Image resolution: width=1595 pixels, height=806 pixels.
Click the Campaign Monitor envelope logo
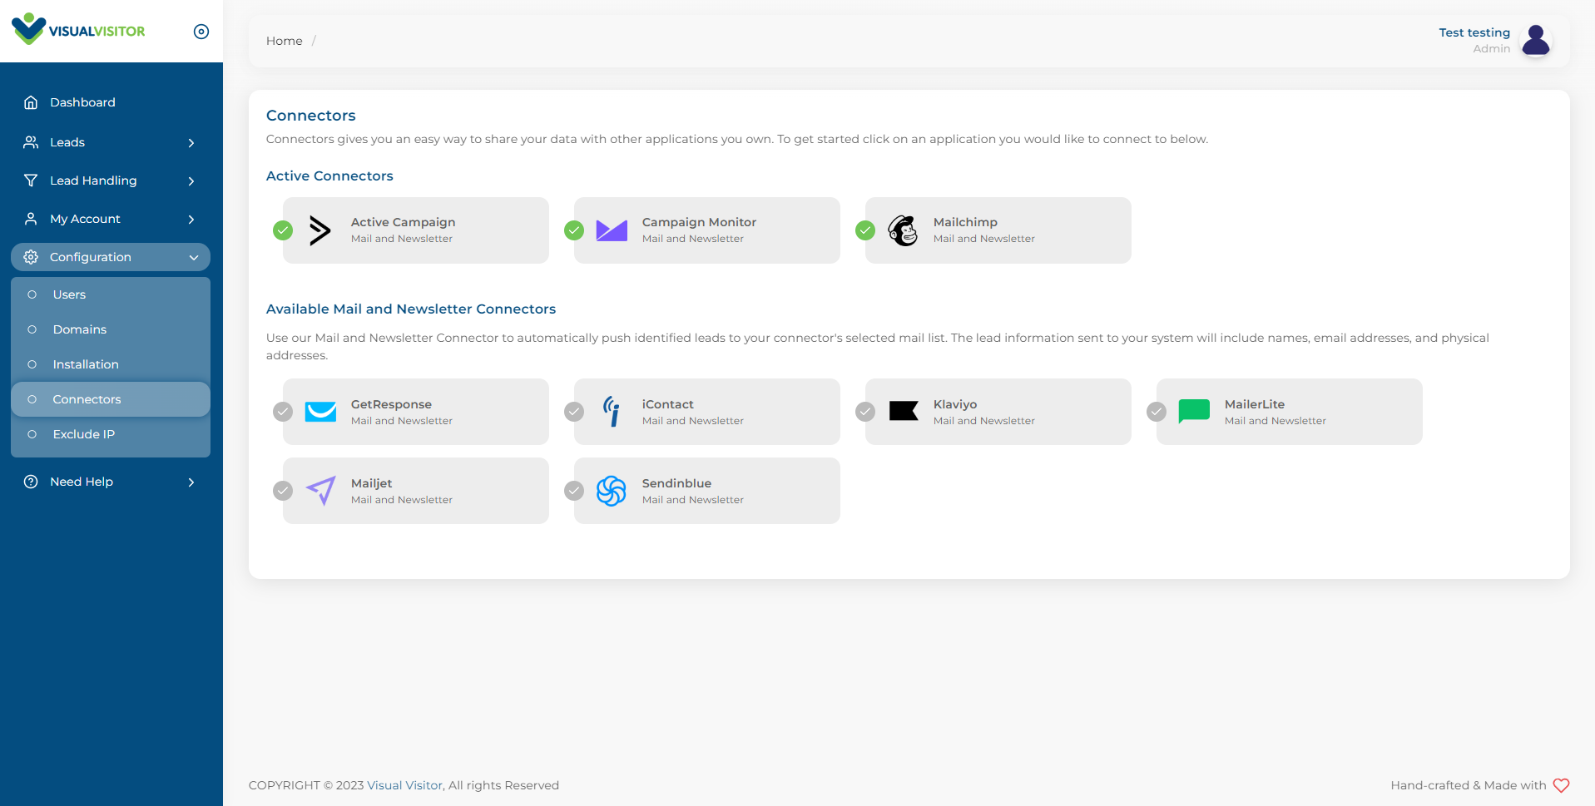[612, 230]
